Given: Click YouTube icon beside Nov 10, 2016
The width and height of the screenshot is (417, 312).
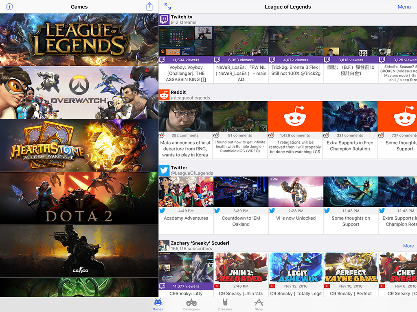Looking at the screenshot, I should click(327, 286).
